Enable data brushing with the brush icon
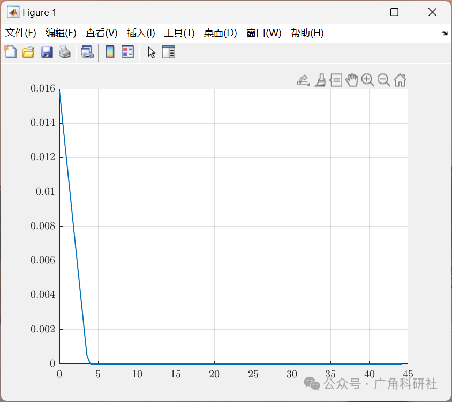 (x=320, y=80)
